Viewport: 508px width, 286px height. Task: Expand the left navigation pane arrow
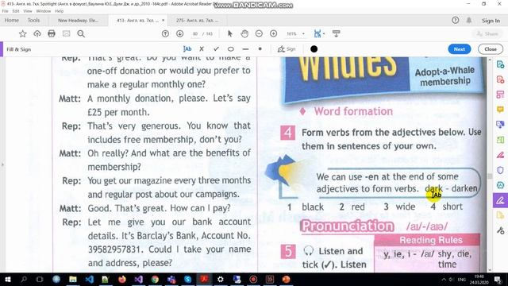coord(2,164)
